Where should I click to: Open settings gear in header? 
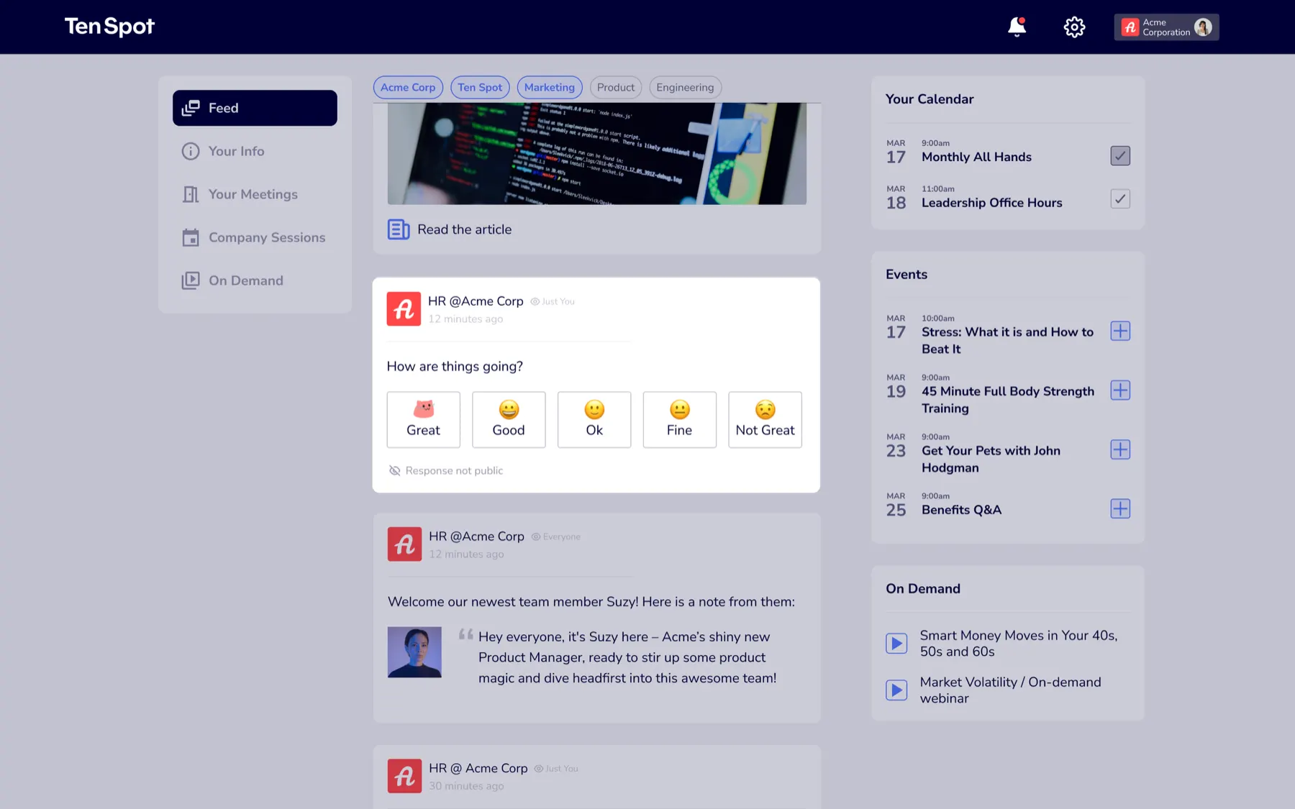1074,27
